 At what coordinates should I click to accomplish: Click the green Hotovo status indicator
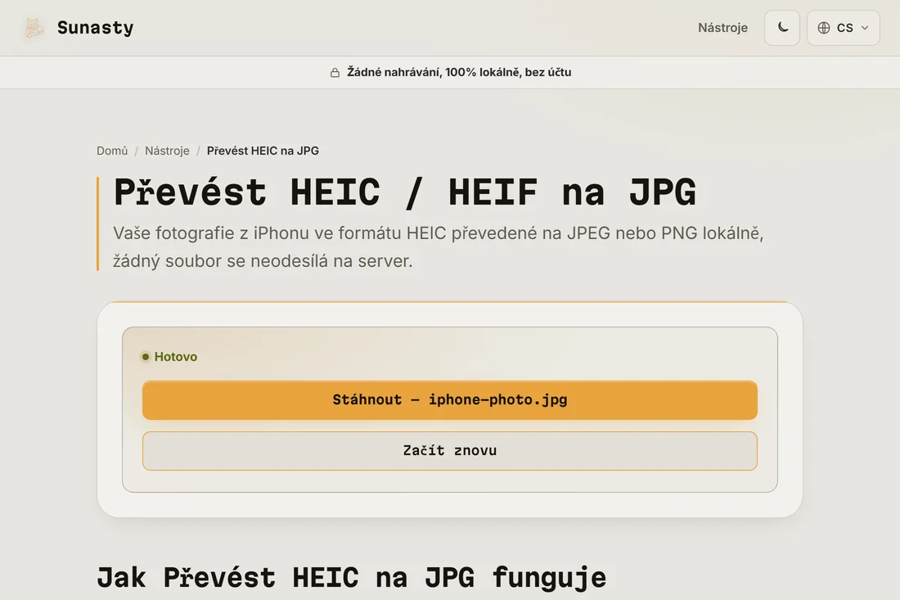click(x=169, y=357)
